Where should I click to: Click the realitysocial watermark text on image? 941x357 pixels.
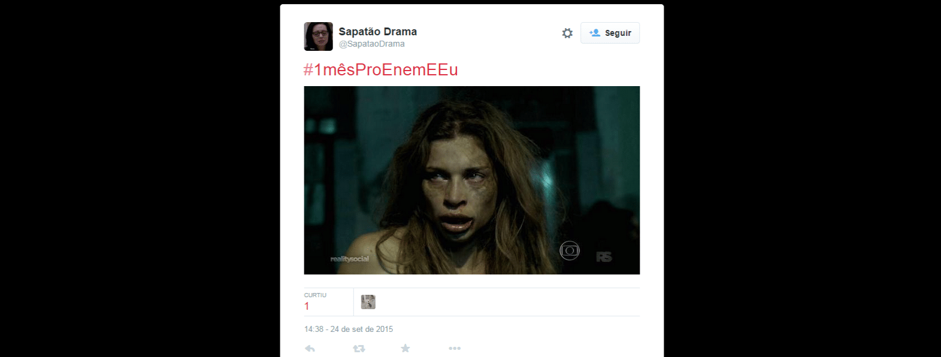[350, 259]
